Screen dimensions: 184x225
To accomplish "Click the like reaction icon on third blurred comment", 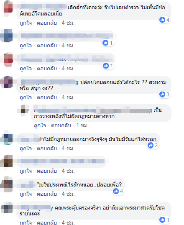I will (x=106, y=66).
